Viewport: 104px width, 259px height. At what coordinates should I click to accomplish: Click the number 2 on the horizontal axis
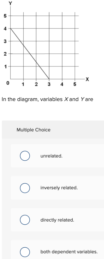[36, 84]
